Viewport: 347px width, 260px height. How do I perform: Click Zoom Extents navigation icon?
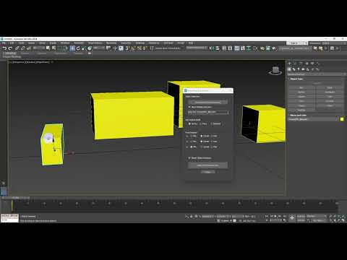click(339, 216)
